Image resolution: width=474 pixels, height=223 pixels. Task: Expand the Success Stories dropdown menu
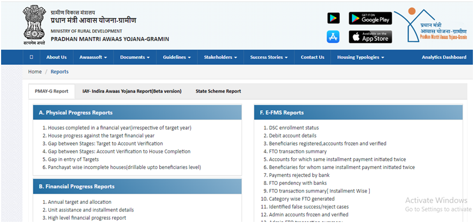[269, 57]
